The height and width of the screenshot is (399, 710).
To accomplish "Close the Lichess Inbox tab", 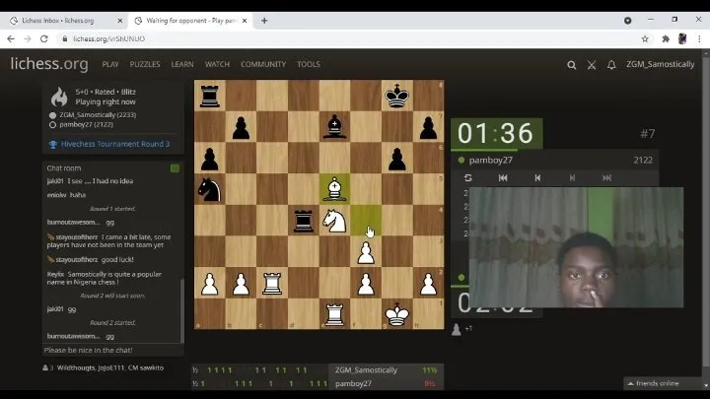I will point(120,21).
